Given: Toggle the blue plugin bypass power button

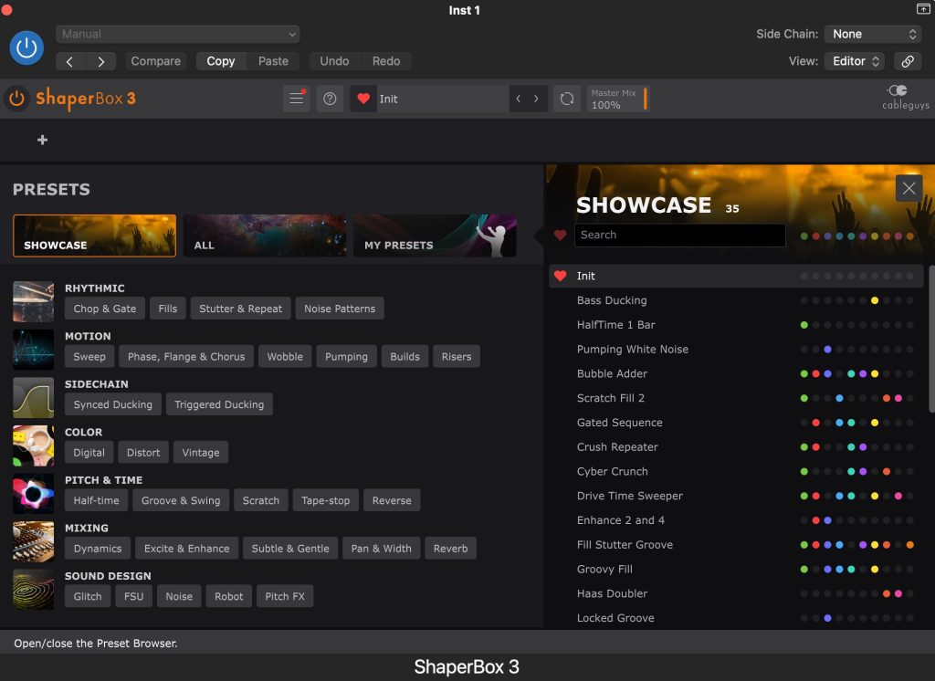Looking at the screenshot, I should (26, 47).
